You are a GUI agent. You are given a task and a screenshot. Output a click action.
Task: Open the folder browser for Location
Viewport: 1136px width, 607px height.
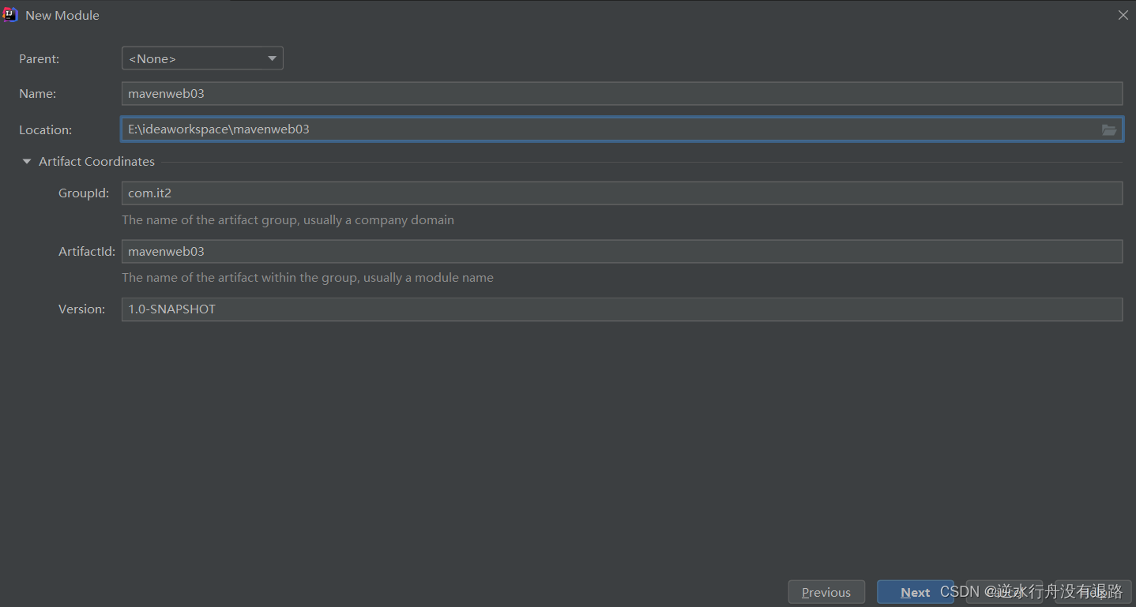coord(1109,129)
